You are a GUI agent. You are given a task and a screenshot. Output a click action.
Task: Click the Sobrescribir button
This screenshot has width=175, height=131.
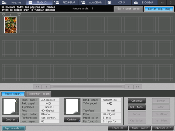click(x=163, y=128)
